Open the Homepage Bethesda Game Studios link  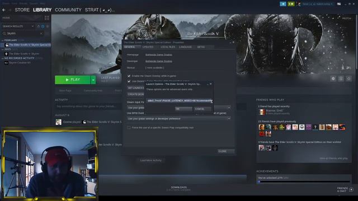(x=159, y=55)
